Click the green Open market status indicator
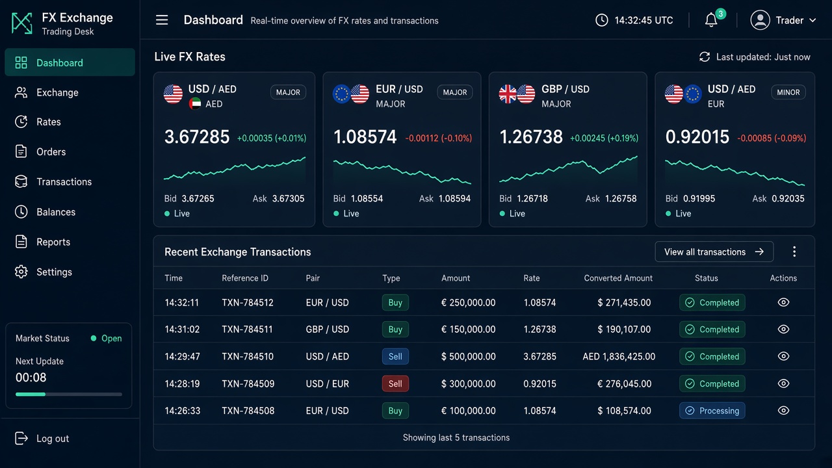The height and width of the screenshot is (468, 832). point(107,338)
